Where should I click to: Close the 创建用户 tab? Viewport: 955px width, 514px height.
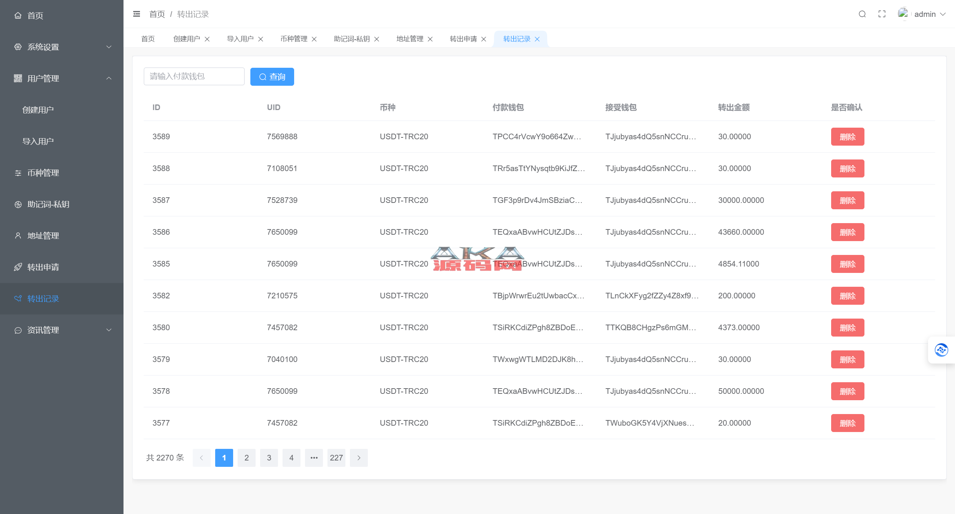[207, 39]
